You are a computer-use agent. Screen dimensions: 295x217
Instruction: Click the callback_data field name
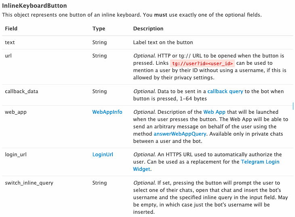point(21,91)
